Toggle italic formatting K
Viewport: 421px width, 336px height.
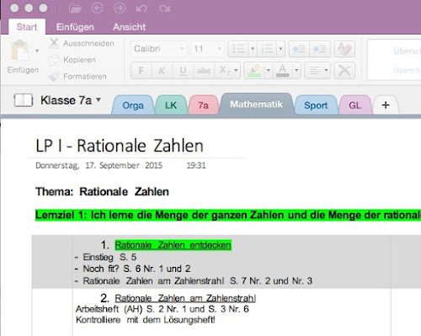[162, 71]
